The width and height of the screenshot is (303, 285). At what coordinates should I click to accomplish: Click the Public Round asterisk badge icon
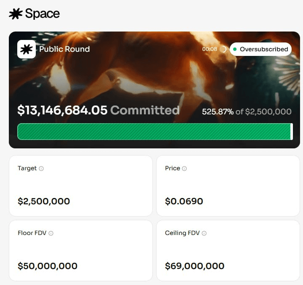coord(27,49)
